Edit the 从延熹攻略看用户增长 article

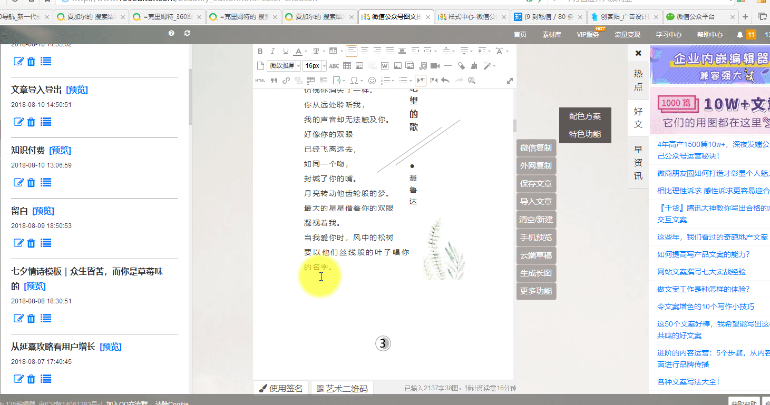click(18, 379)
